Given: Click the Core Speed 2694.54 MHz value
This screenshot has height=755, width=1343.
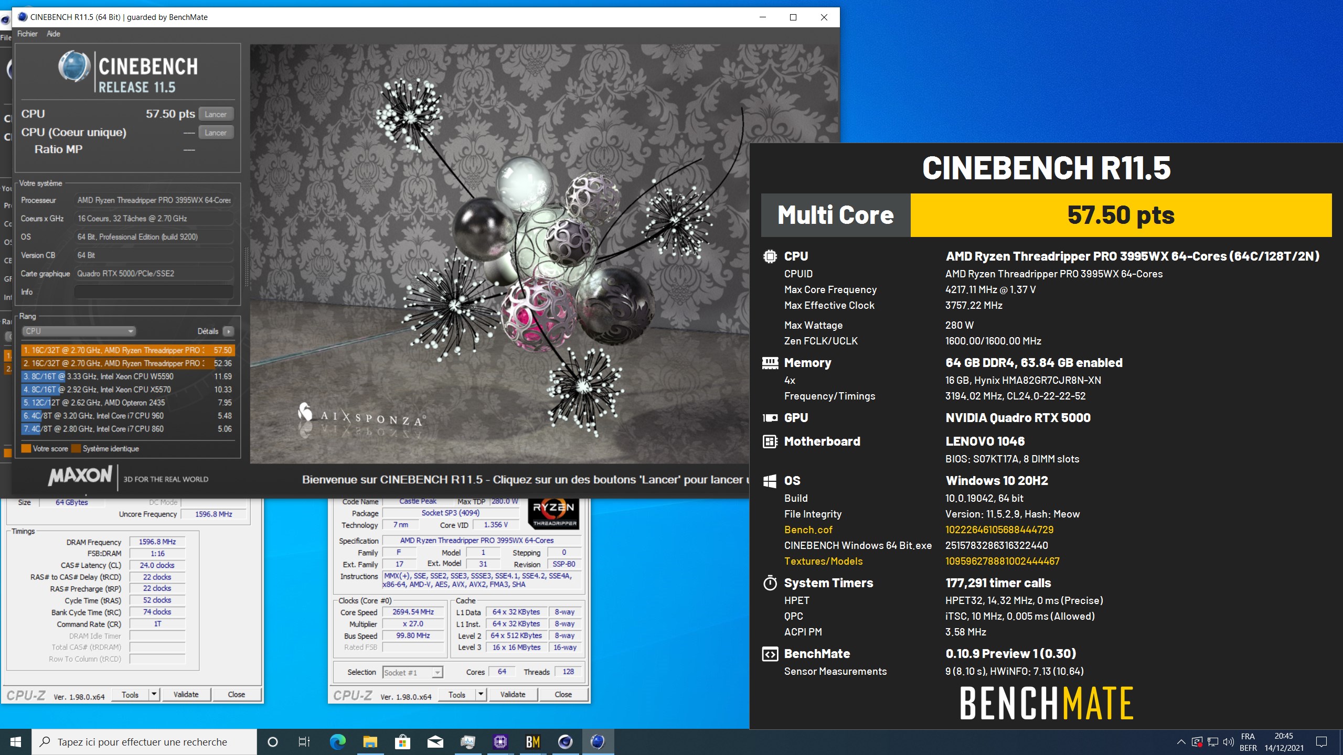Looking at the screenshot, I should click(x=413, y=612).
